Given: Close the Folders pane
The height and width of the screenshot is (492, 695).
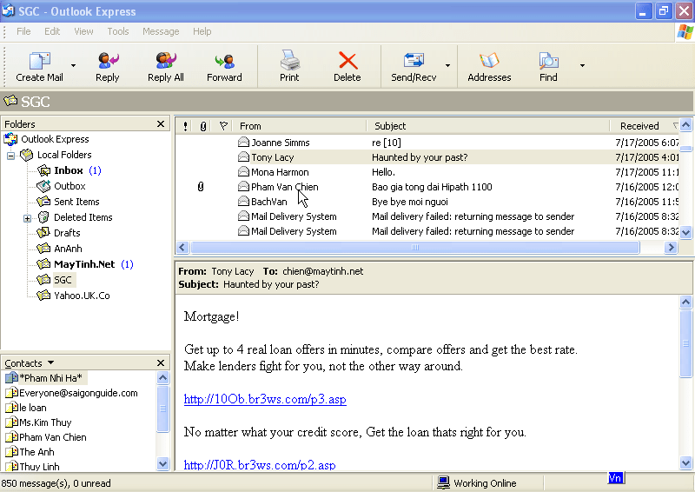Looking at the screenshot, I should pyautogui.click(x=161, y=124).
